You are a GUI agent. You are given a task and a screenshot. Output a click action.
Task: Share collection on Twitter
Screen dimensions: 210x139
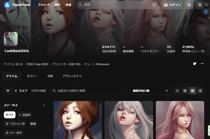pyautogui.click(x=195, y=64)
